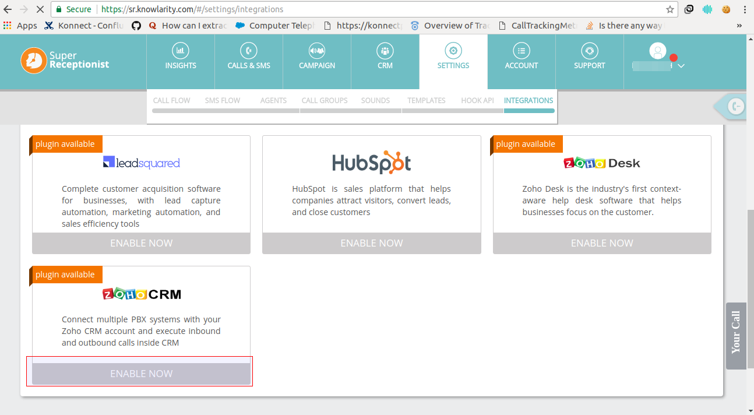Viewport: 754px width, 415px height.
Task: Click the circular swirl extension icon
Action: click(x=689, y=9)
